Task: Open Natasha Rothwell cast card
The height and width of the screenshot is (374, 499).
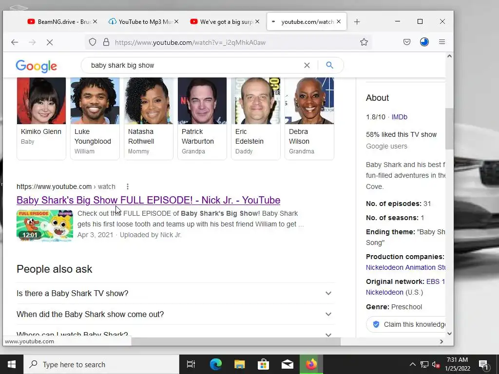Action: click(x=149, y=118)
